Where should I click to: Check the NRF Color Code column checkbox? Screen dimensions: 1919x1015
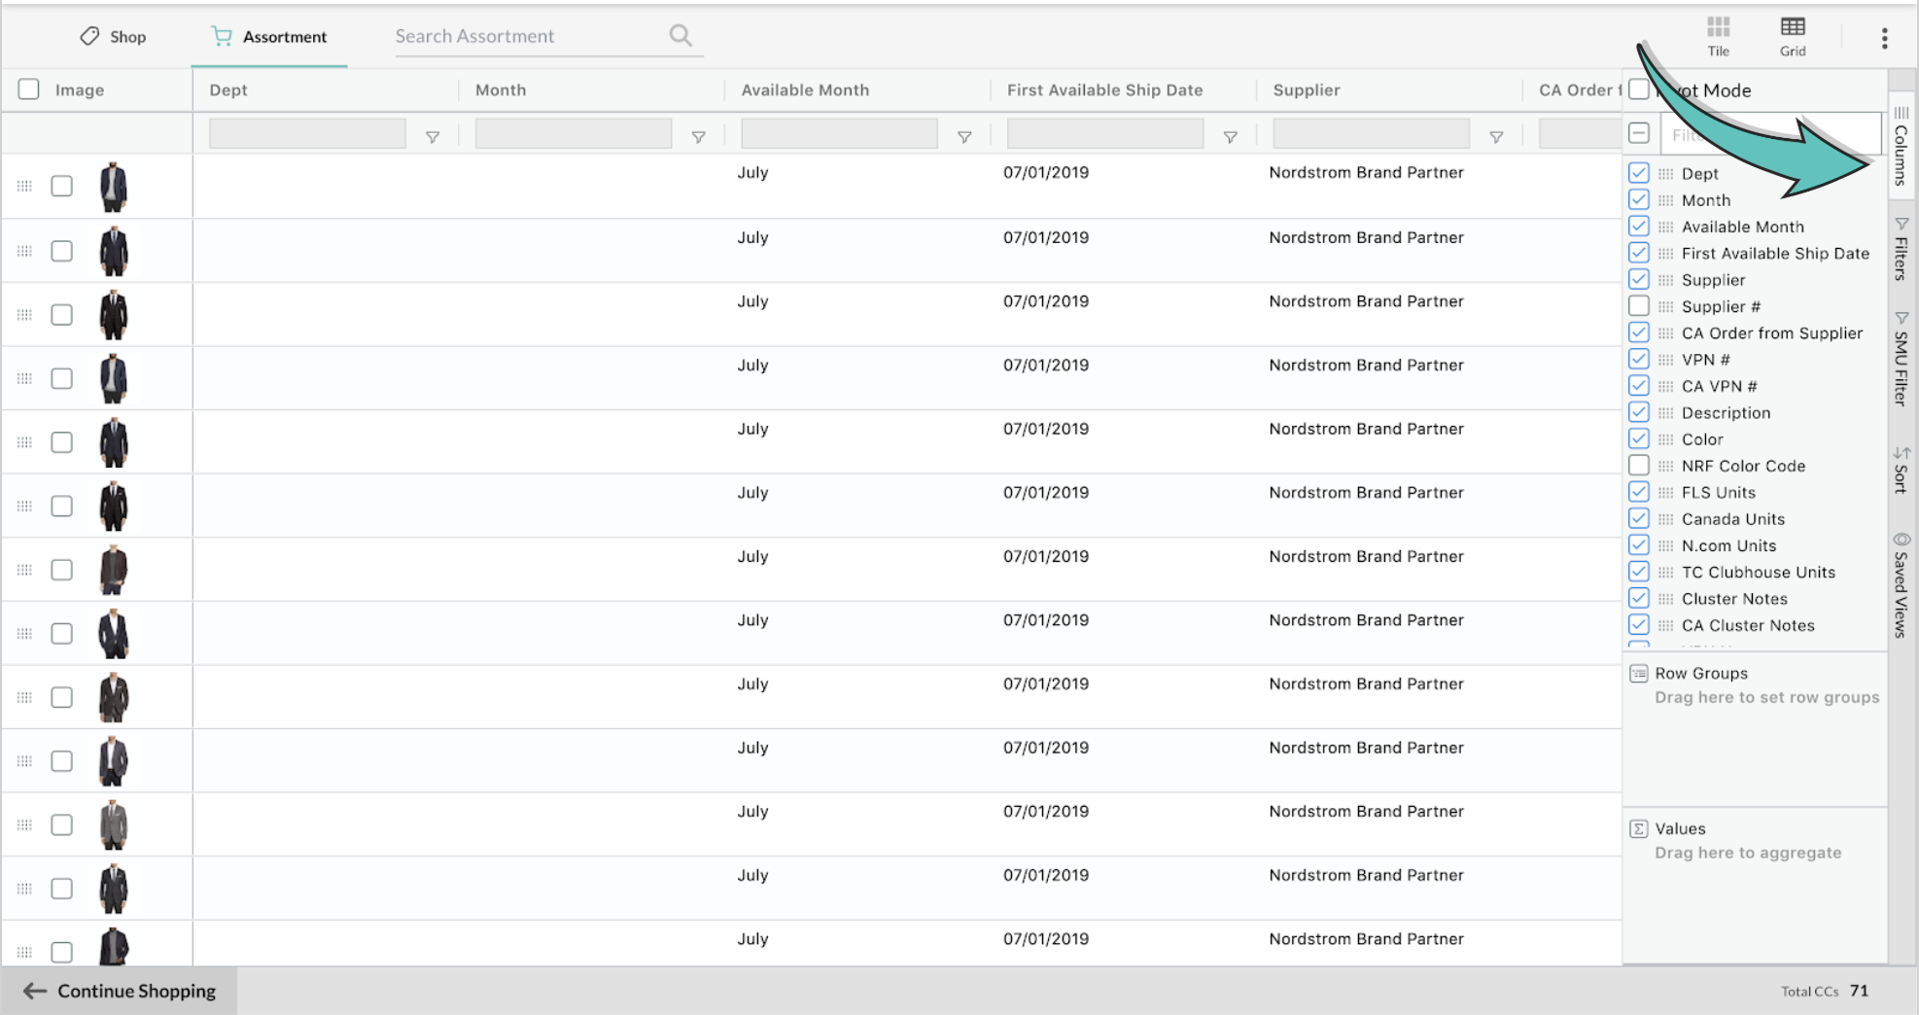tap(1639, 466)
